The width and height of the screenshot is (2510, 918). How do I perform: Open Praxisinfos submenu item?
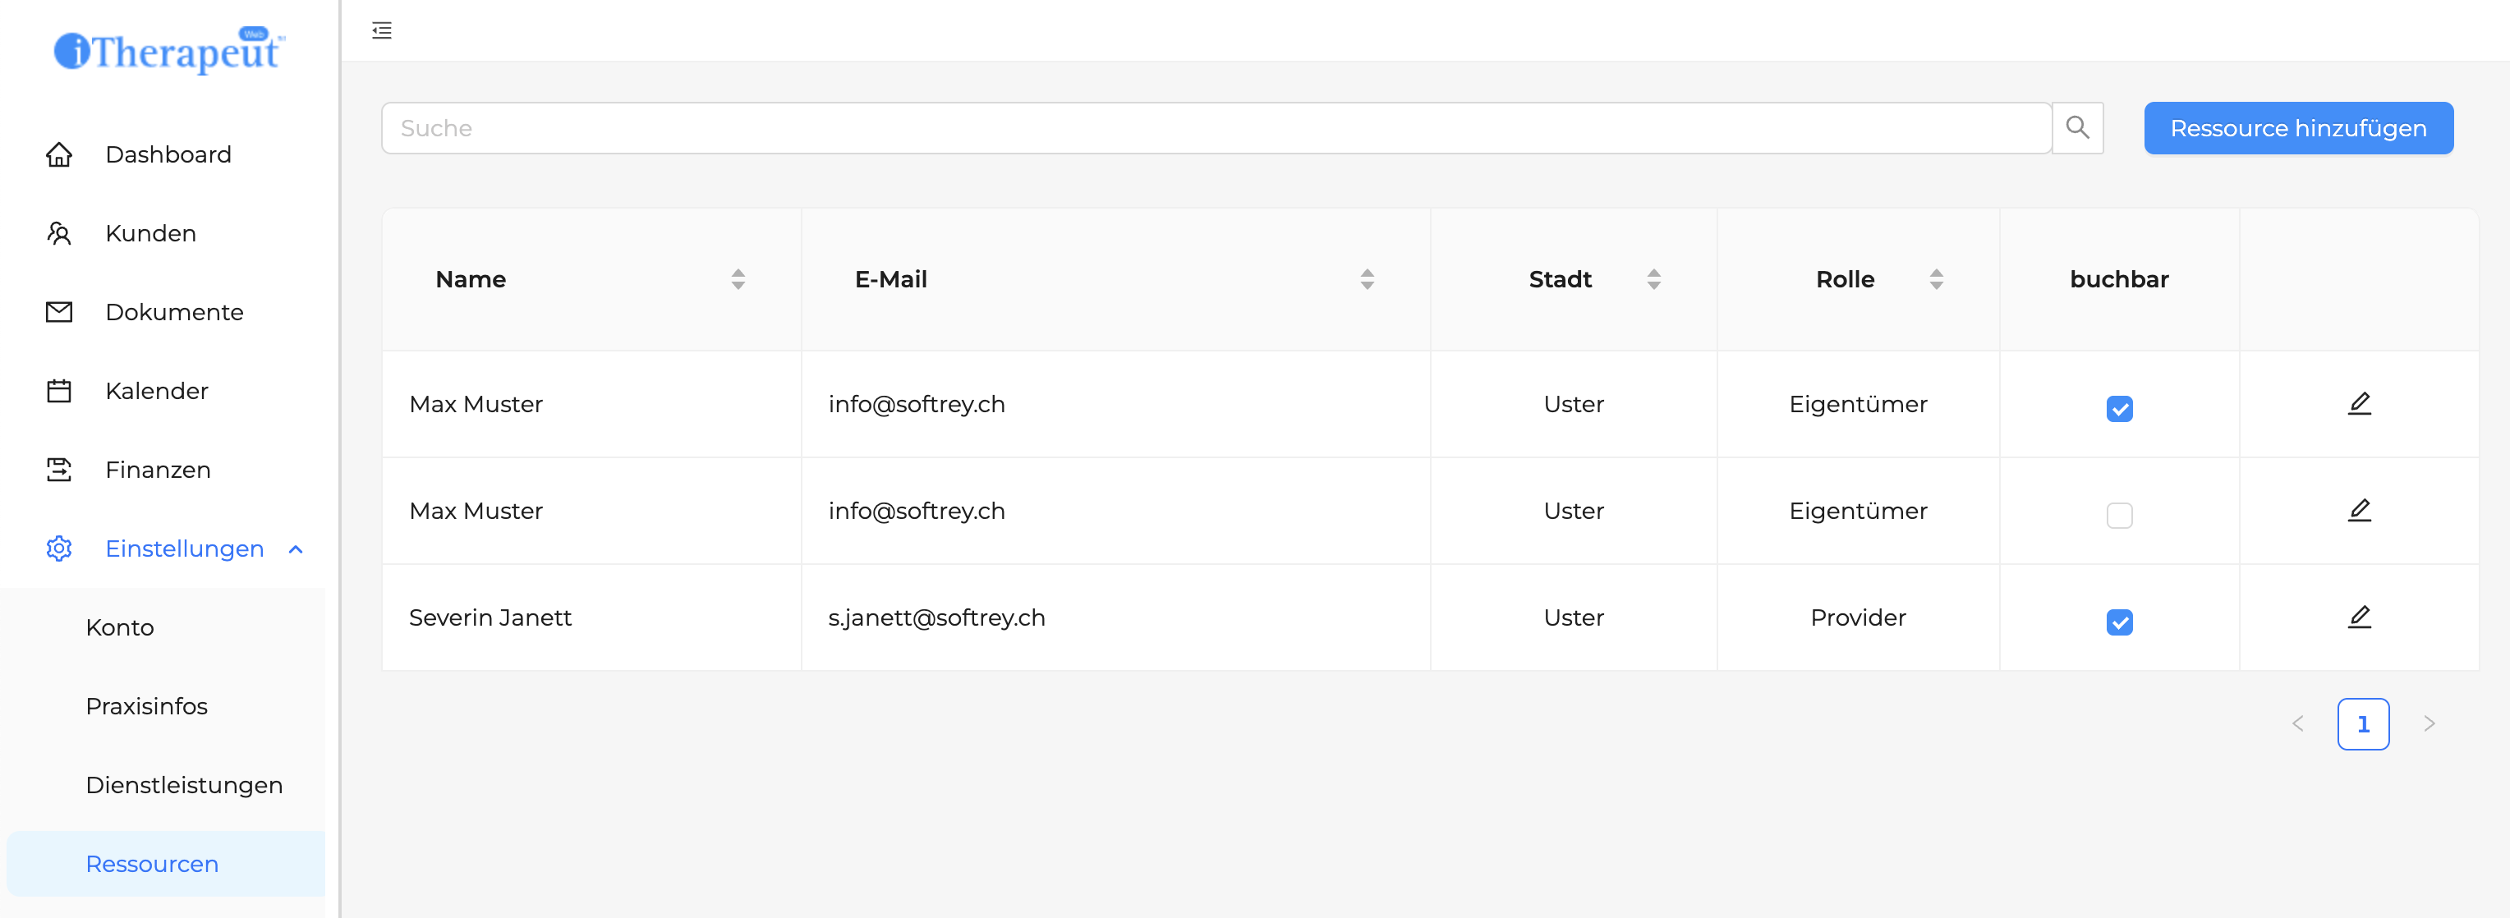[146, 706]
